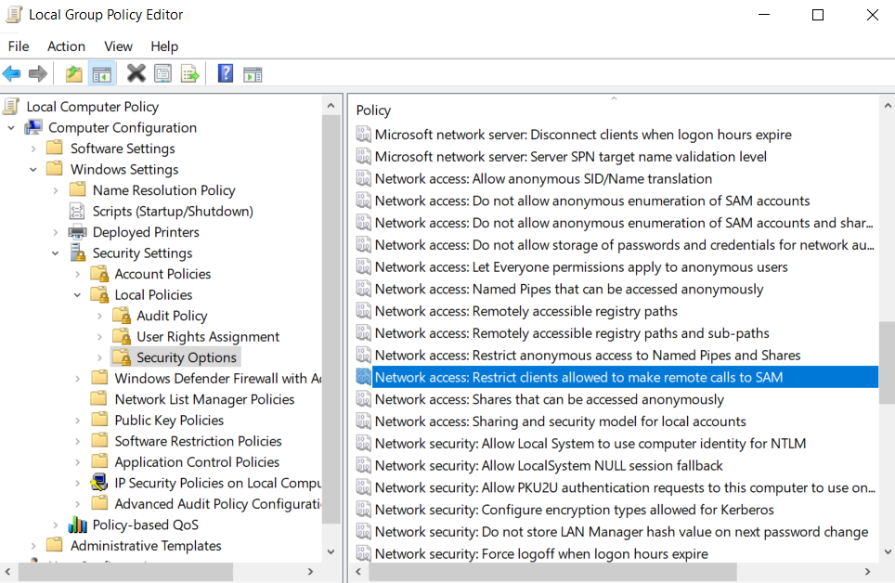The width and height of the screenshot is (895, 583).
Task: Select the Audit Policy tree item
Action: click(x=173, y=315)
